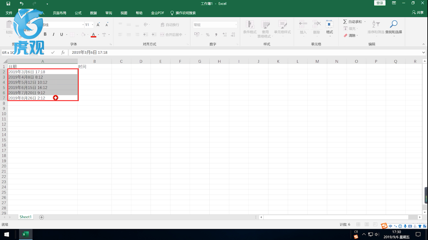Toggle wrap text 自动换行
The width and height of the screenshot is (428, 240).
[170, 24]
